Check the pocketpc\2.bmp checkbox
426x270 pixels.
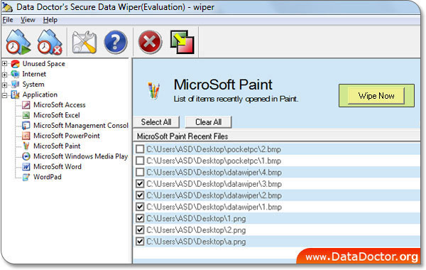click(140, 149)
